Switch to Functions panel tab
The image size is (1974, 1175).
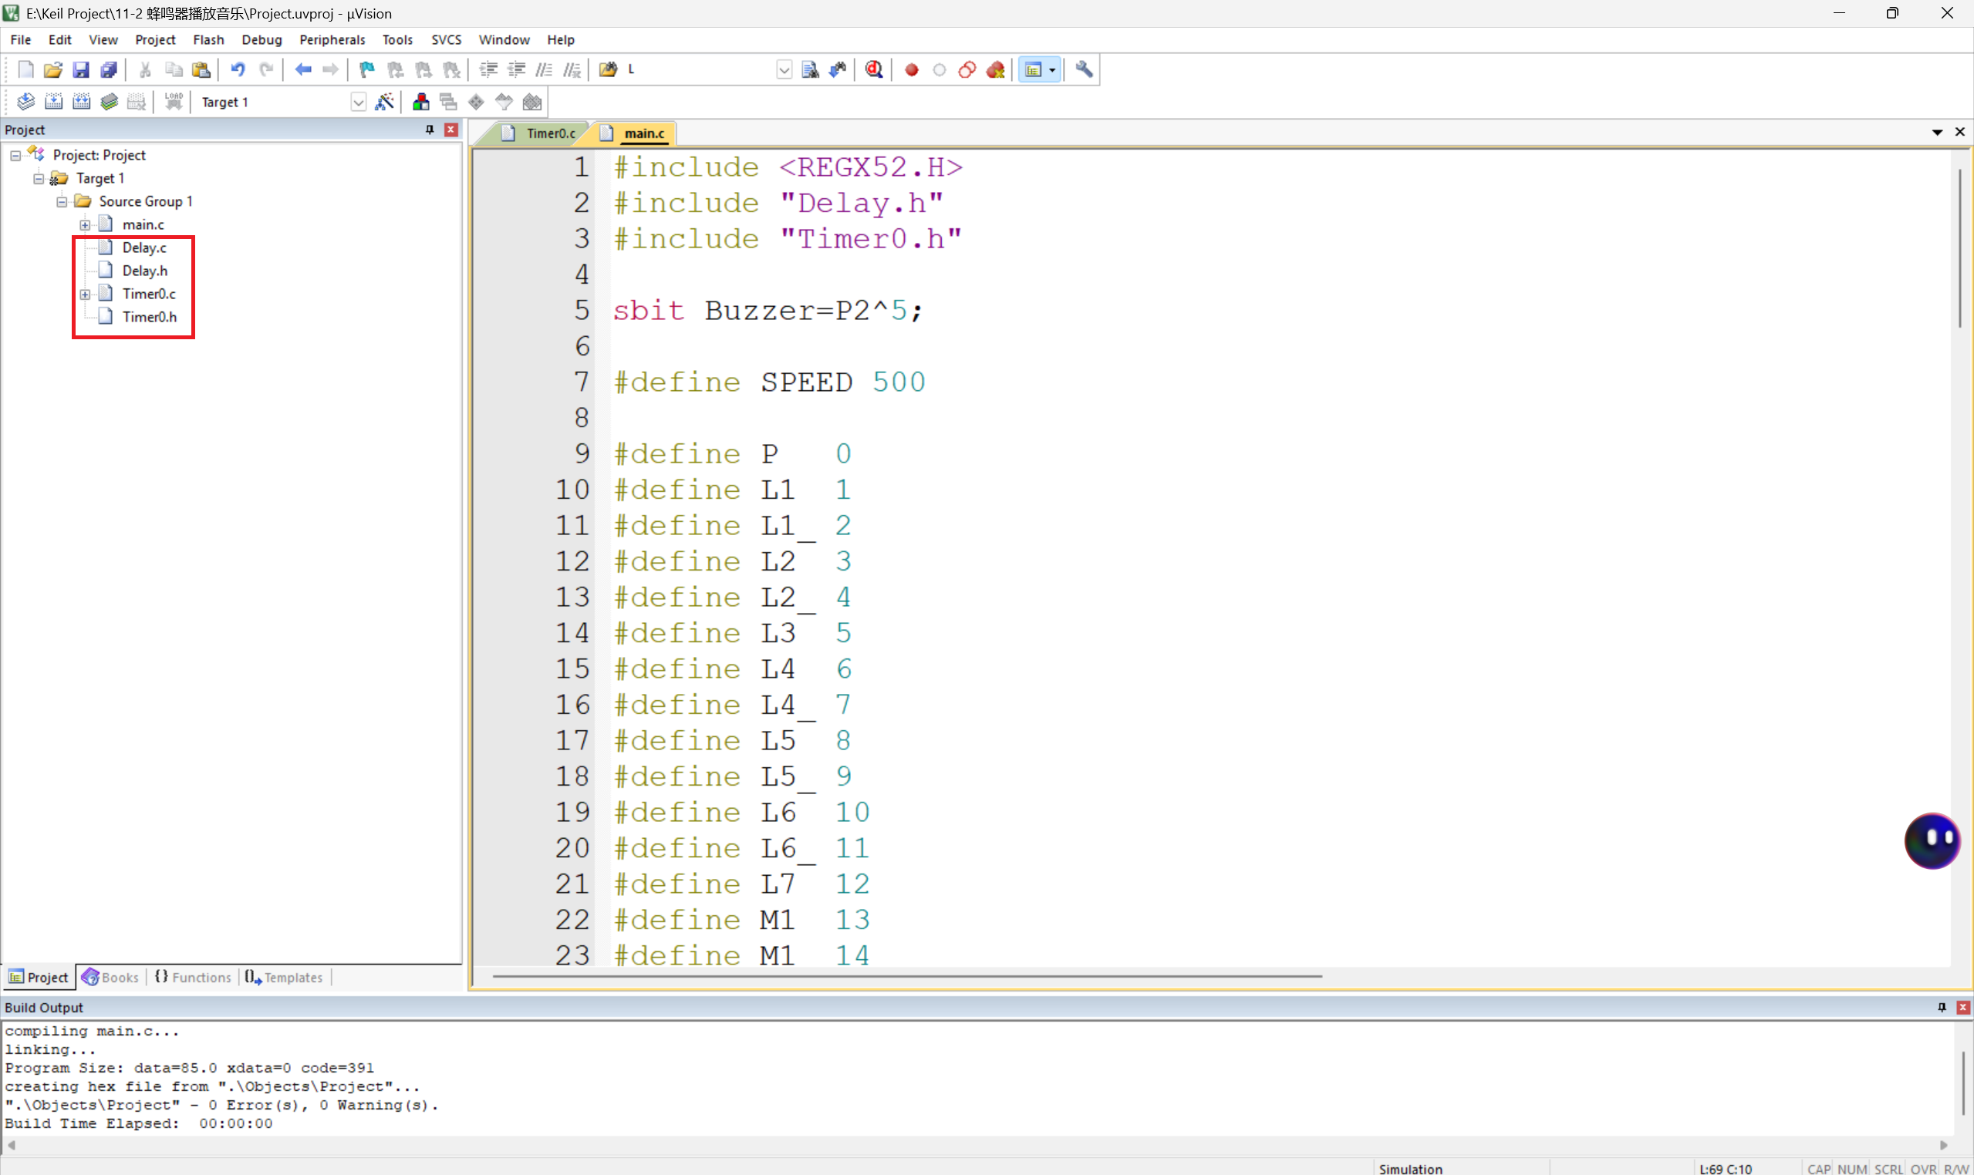tap(194, 977)
